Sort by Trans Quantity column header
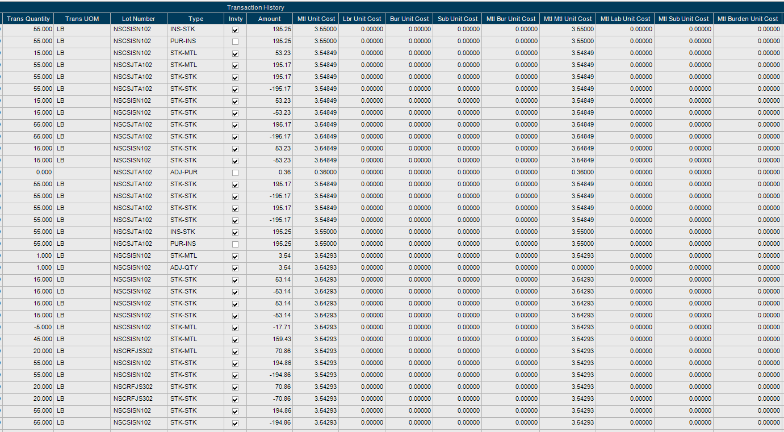This screenshot has width=784, height=432. [x=28, y=19]
